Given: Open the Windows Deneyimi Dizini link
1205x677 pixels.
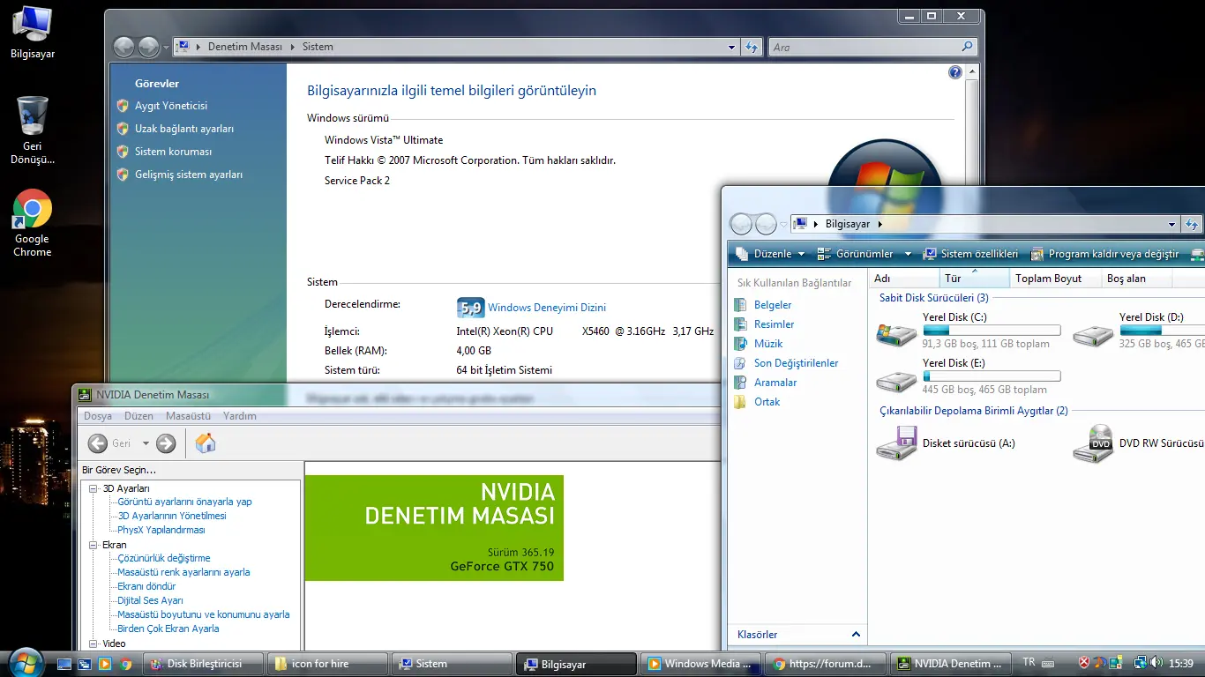Looking at the screenshot, I should click(x=547, y=308).
